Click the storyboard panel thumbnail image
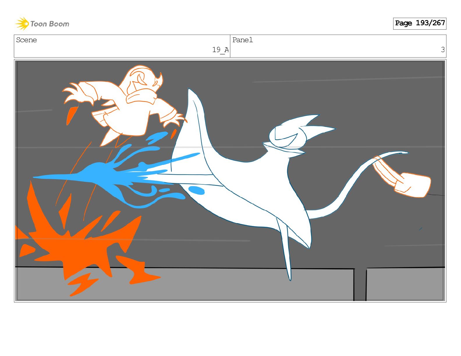 [x=230, y=181]
